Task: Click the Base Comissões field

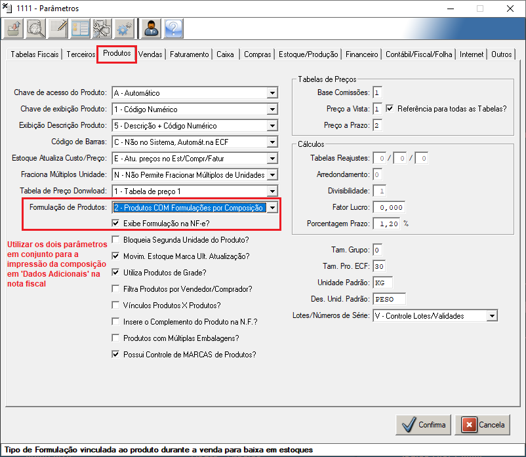Action: pyautogui.click(x=377, y=92)
